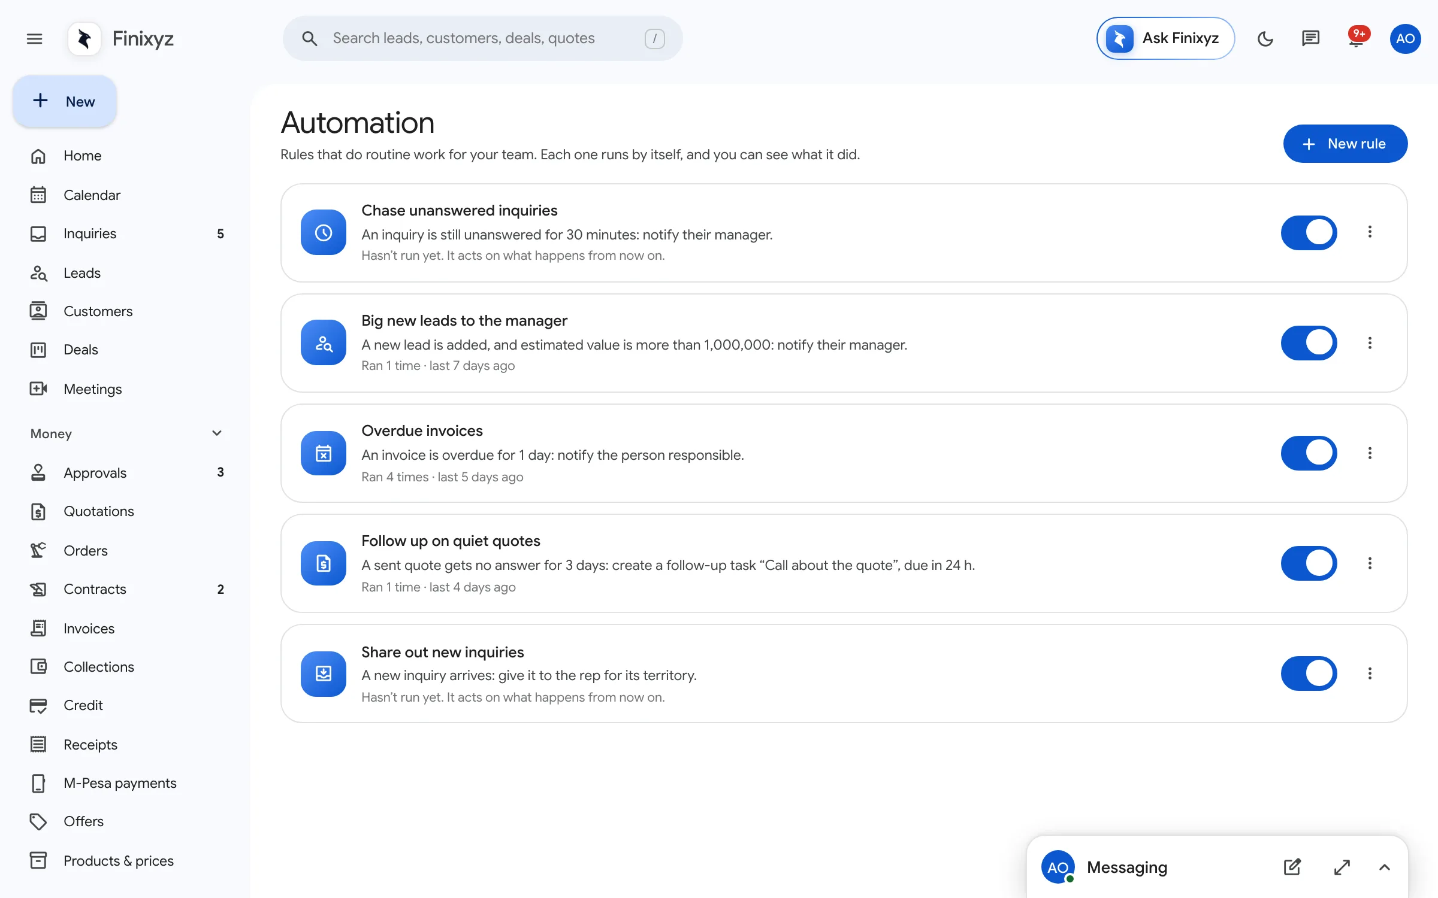Go to Contracts page

click(126, 589)
